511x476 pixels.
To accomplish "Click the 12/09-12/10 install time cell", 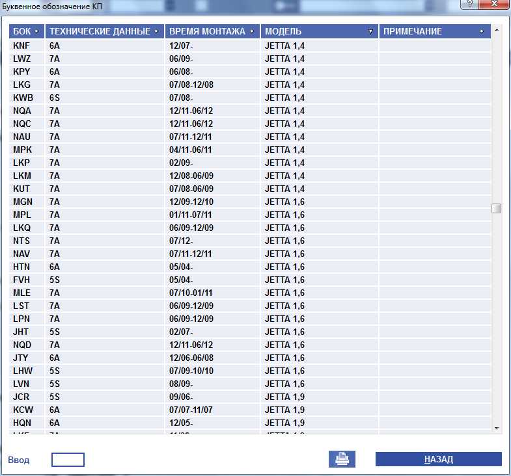I will [x=191, y=202].
